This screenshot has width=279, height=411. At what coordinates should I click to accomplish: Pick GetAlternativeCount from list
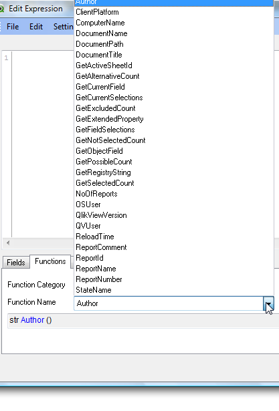coord(174,76)
